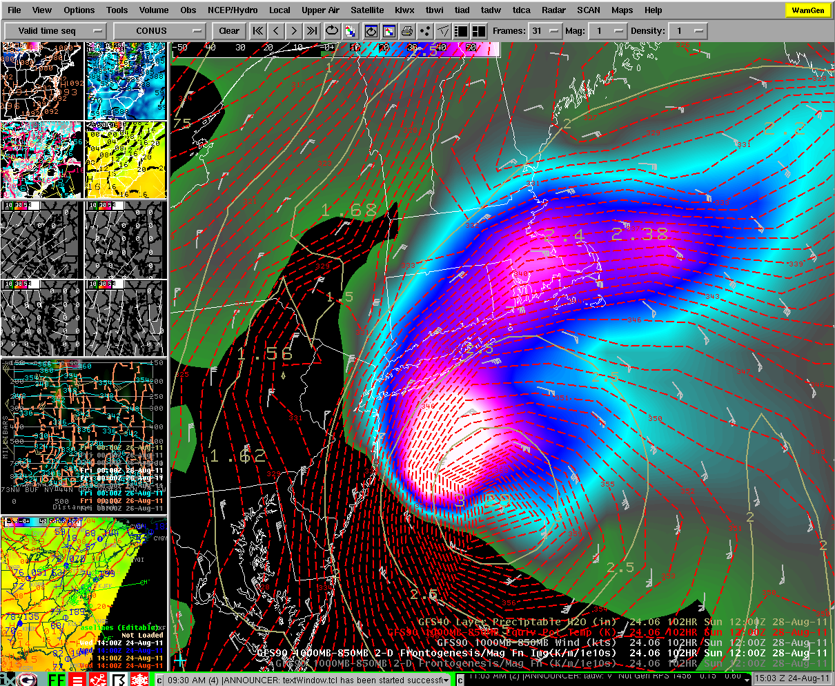
Task: Open the klwx radar menu
Action: pyautogui.click(x=405, y=10)
